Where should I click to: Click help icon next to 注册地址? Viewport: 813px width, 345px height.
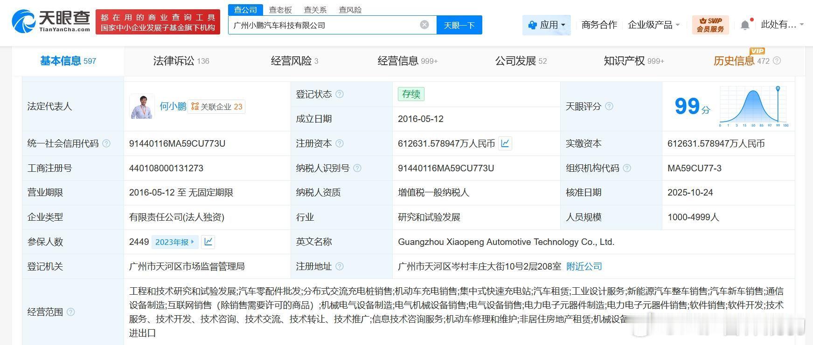tap(340, 266)
